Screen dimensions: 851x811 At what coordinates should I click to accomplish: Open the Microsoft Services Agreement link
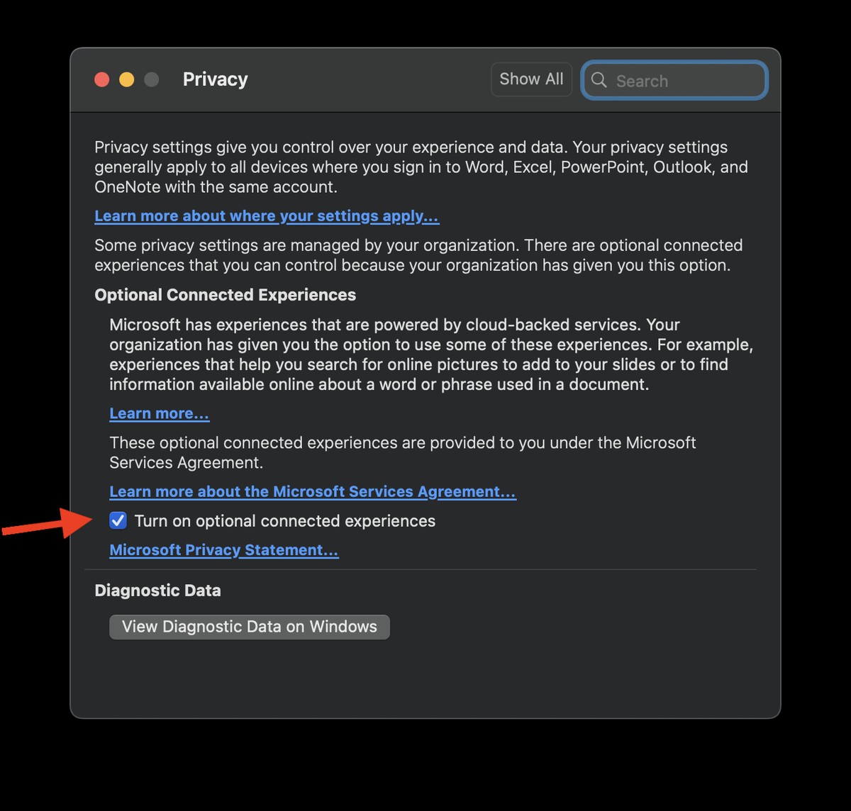pos(312,491)
